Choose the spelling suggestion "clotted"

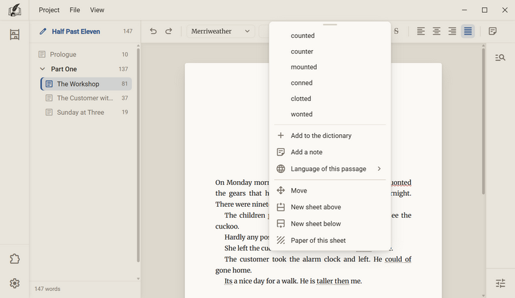coord(330,98)
